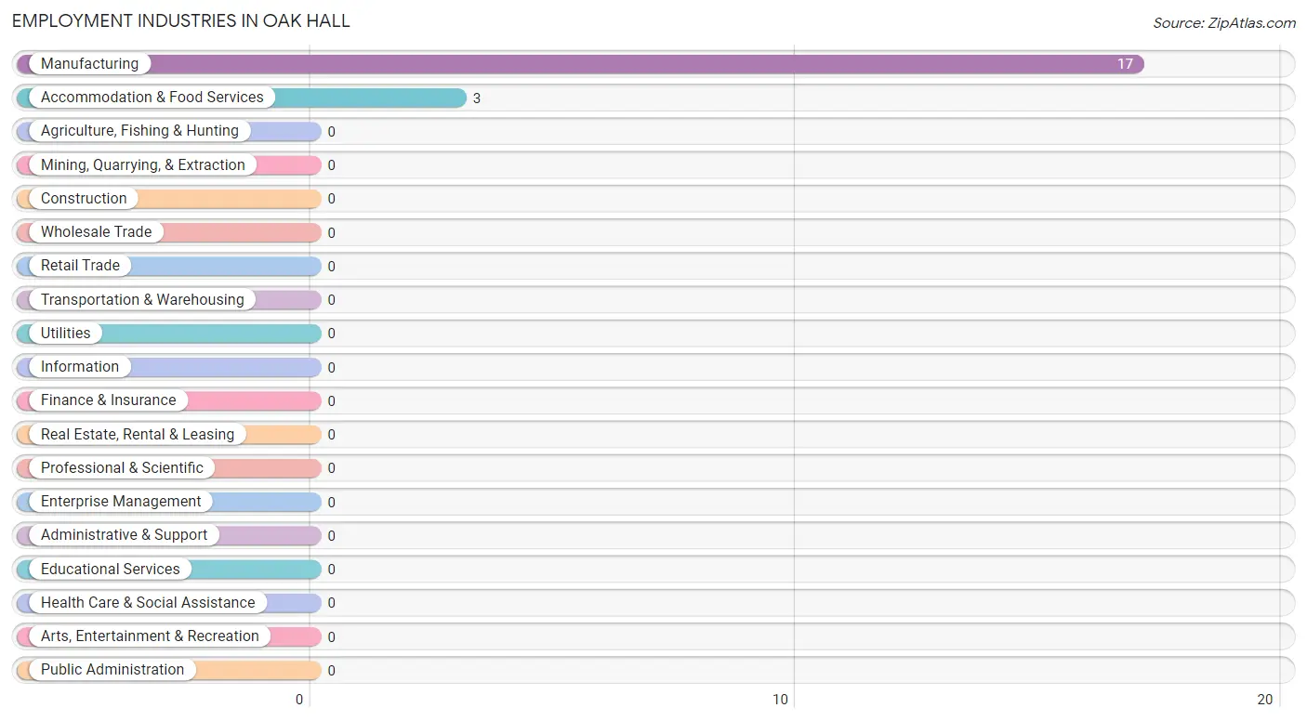The width and height of the screenshot is (1307, 721).
Task: Click the Arts, Entertainment & Recreation label
Action: tap(150, 636)
